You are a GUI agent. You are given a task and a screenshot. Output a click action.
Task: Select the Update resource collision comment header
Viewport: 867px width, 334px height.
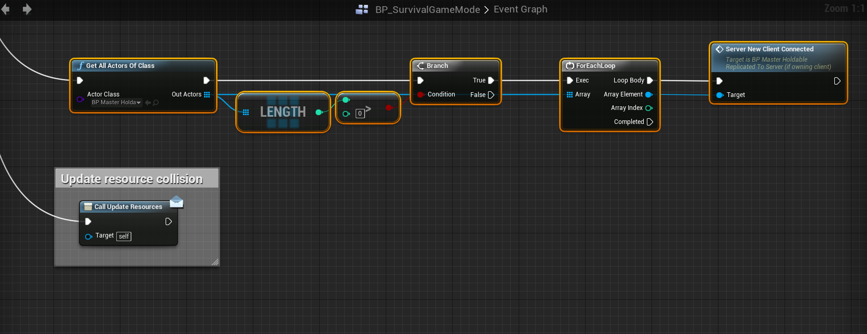[x=132, y=179]
